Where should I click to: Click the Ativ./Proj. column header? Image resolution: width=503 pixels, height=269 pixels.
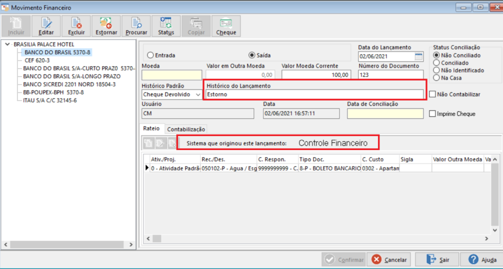tap(175, 159)
